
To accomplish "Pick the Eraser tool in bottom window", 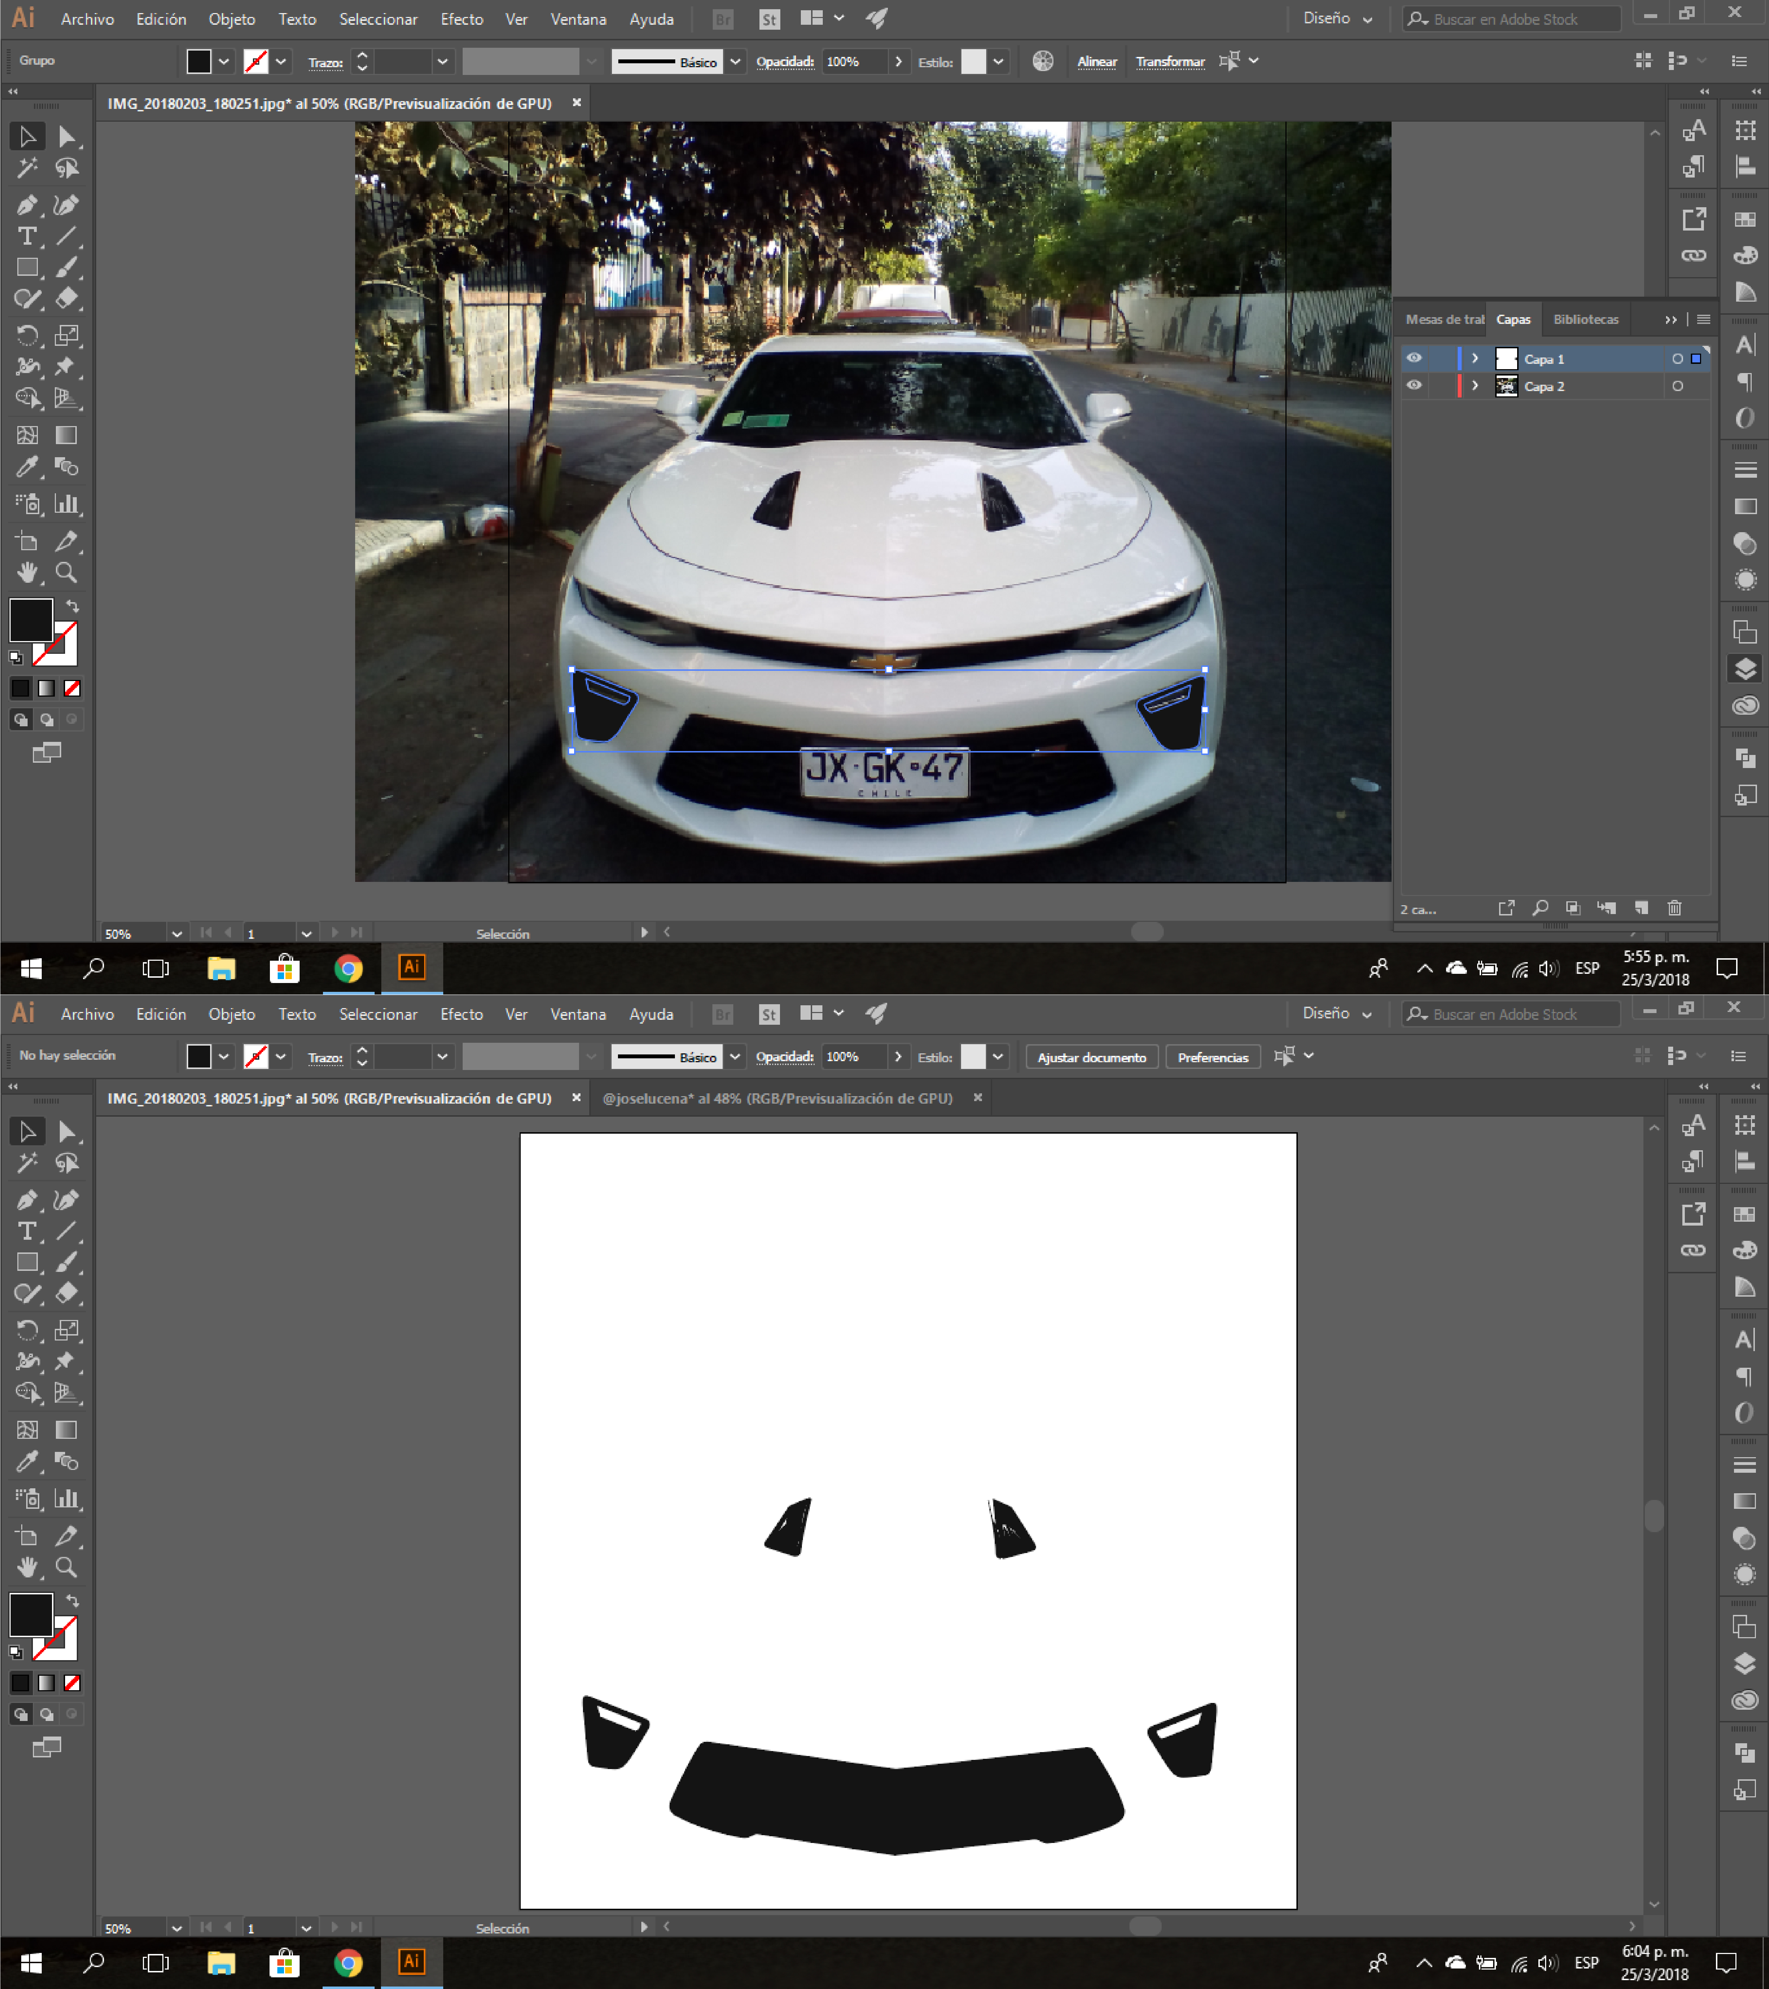I will 66,1293.
